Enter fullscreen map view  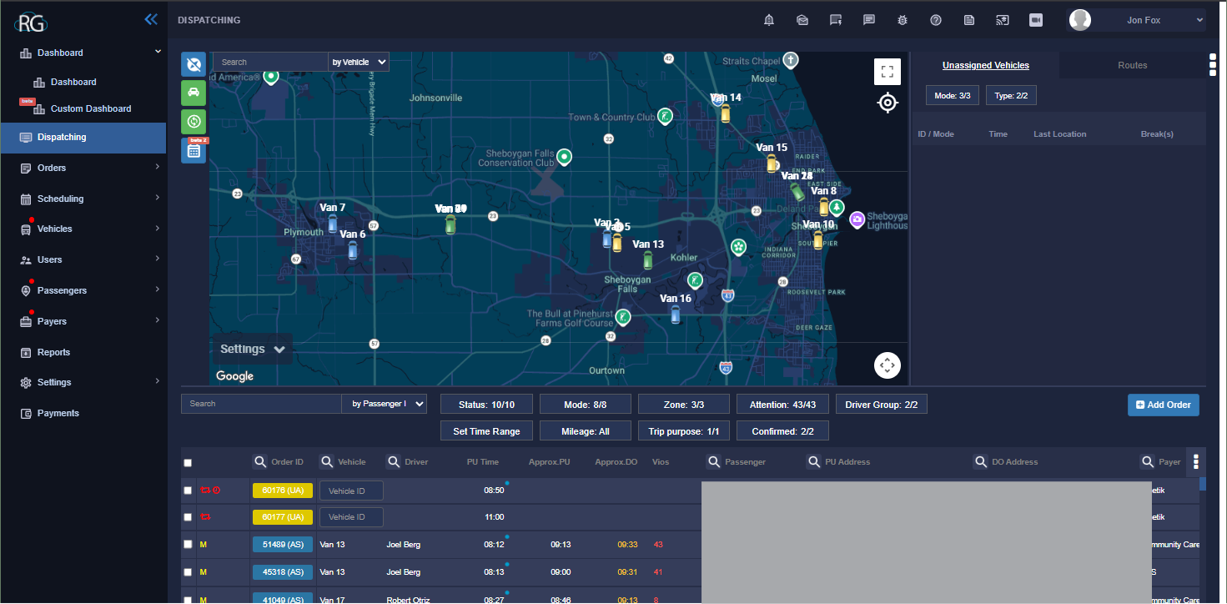point(888,72)
